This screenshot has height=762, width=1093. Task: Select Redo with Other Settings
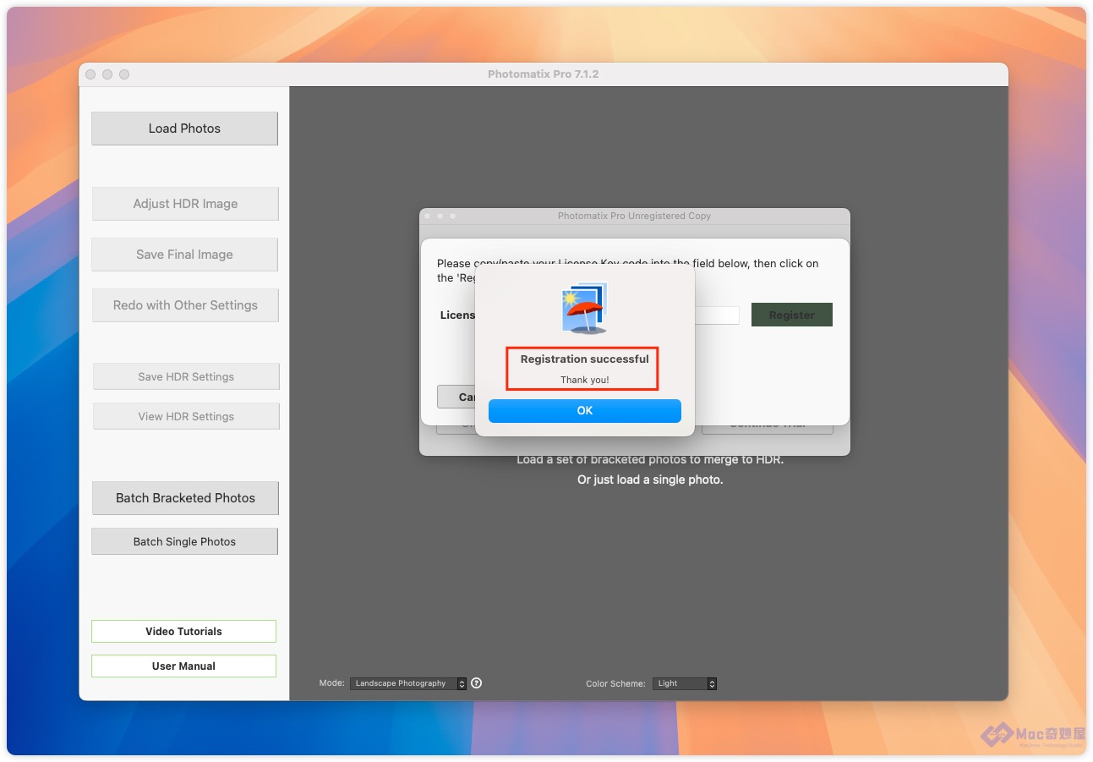(x=185, y=305)
